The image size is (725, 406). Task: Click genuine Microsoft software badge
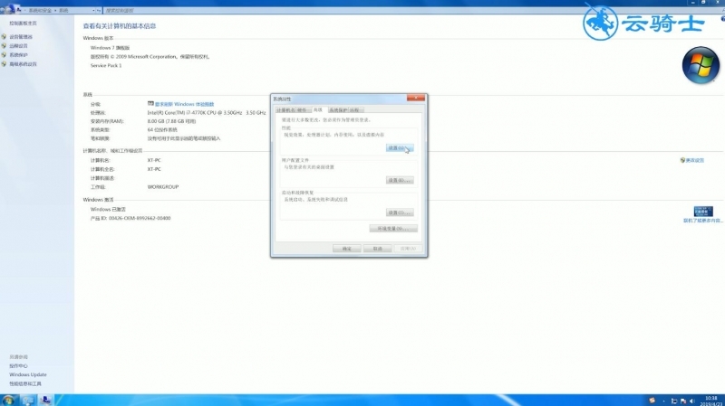tap(703, 212)
